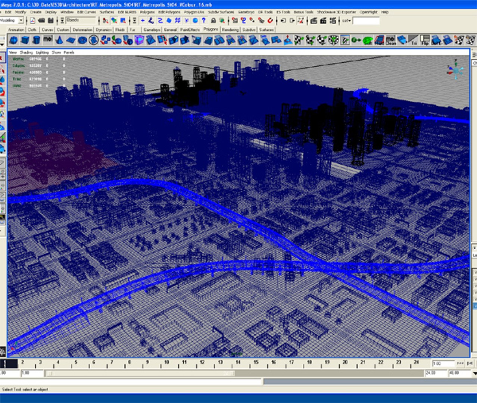Toggle select by hierarchy mode
The width and height of the screenshot is (477, 403).
click(105, 21)
